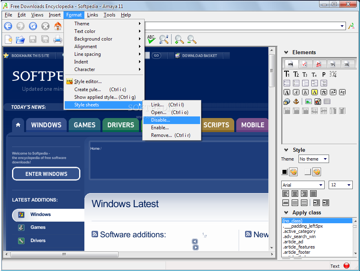Click the horizontal scrollbar thumb
Screen dimensions: 360x271
[x=64, y=254]
